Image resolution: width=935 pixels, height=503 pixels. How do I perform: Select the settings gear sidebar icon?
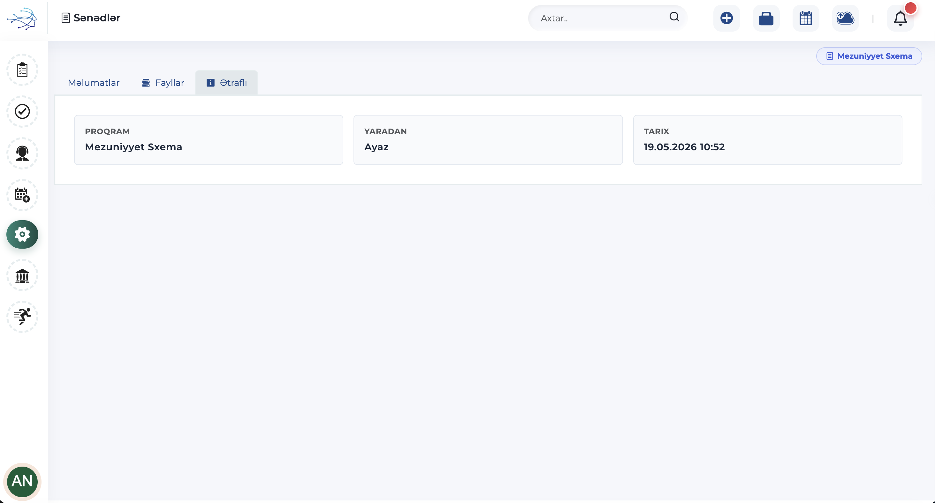pos(22,234)
